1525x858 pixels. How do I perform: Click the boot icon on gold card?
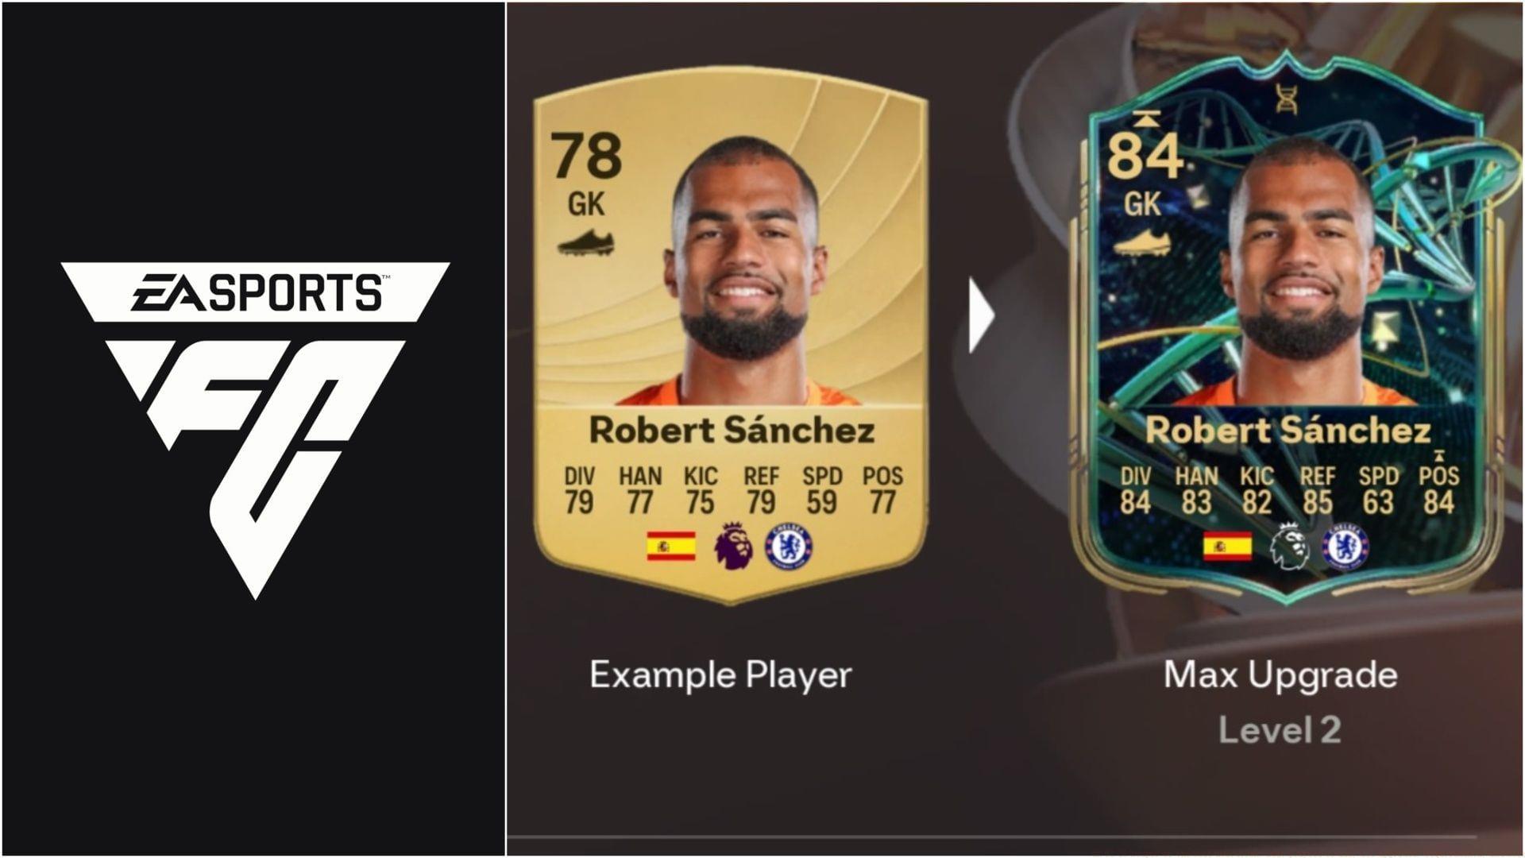[x=585, y=242]
